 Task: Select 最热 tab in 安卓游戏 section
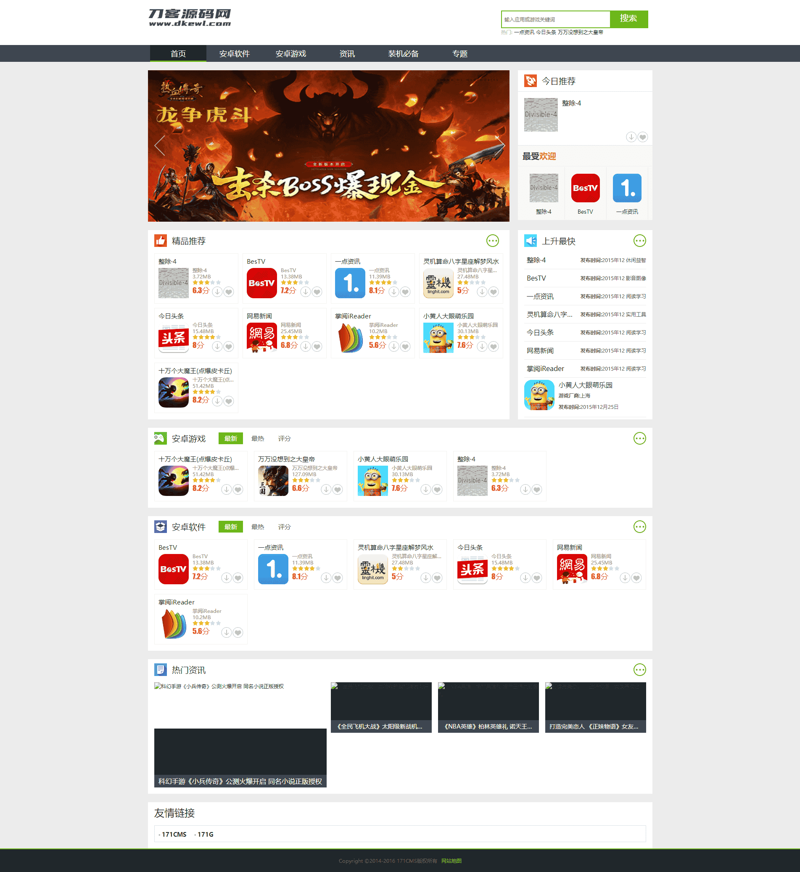258,438
